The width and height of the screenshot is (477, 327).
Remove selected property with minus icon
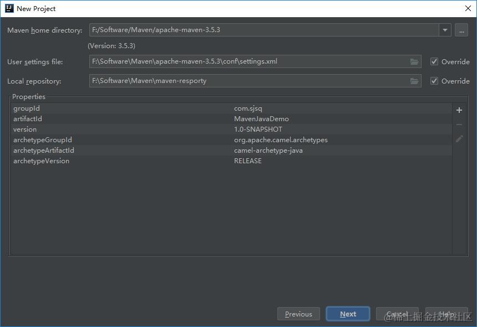[x=459, y=124]
